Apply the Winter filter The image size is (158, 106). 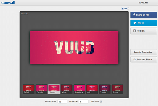click(67, 89)
